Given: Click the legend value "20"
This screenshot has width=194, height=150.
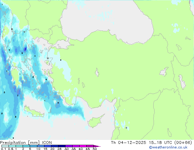Looking at the screenshot, I should click(x=52, y=149).
